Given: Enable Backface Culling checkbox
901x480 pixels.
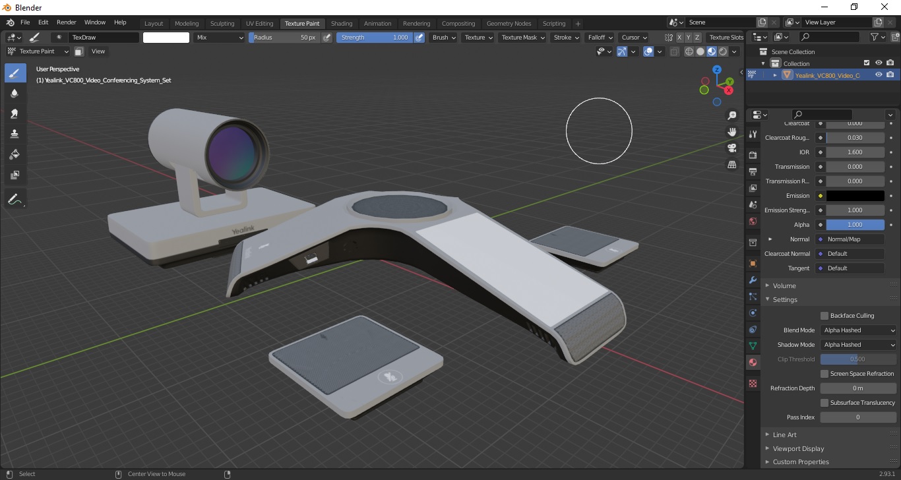Looking at the screenshot, I should coord(824,316).
